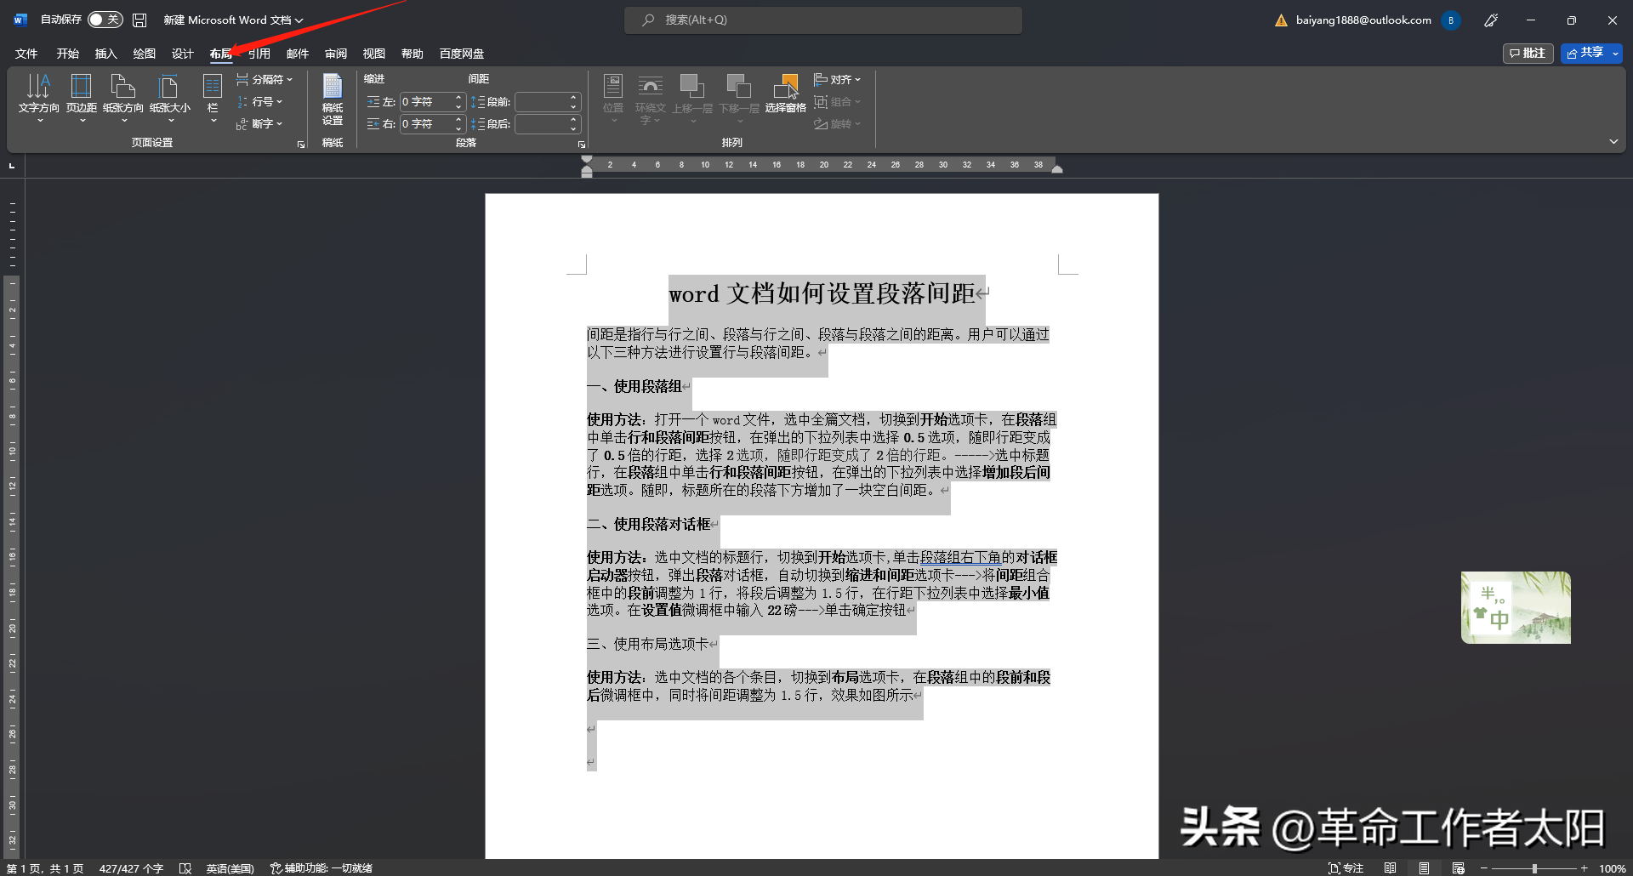Switch to the 开始 home tab

pyautogui.click(x=68, y=54)
